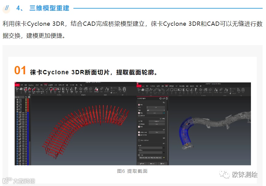The height and width of the screenshot is (186, 266).
Task: Click the filter funnel icon above the object tree
Action: pyautogui.click(x=26, y=97)
